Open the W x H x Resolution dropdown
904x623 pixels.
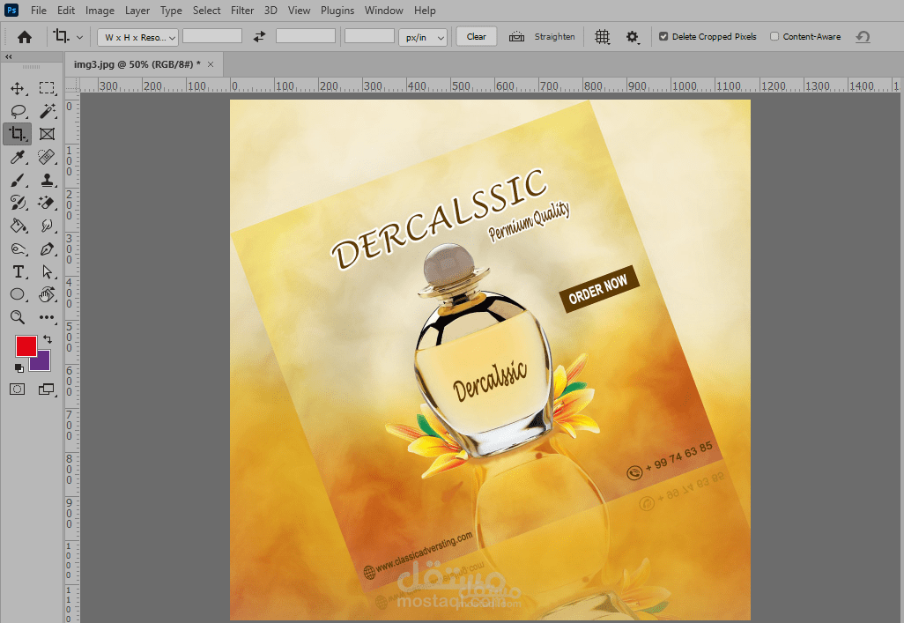[x=137, y=37]
